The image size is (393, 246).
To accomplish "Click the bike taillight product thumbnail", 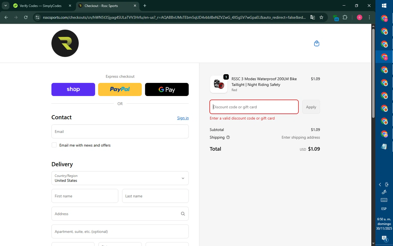I will click(x=219, y=84).
